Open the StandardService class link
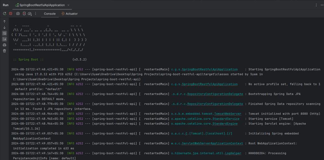This screenshot has width=324, height=160. [226, 119]
